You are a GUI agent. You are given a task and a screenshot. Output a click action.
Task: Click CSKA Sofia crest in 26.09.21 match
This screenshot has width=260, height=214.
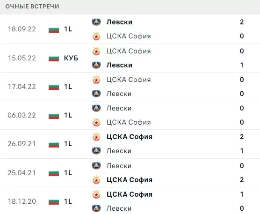point(96,137)
